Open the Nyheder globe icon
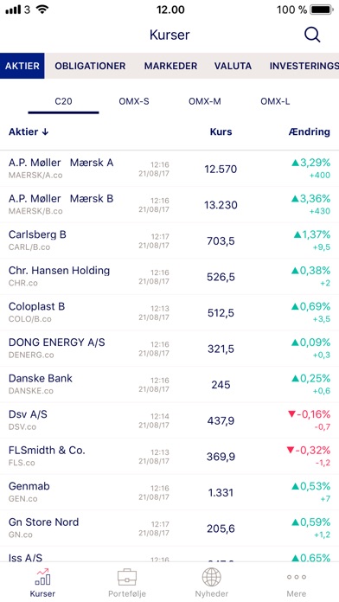339x602 pixels. point(212,577)
